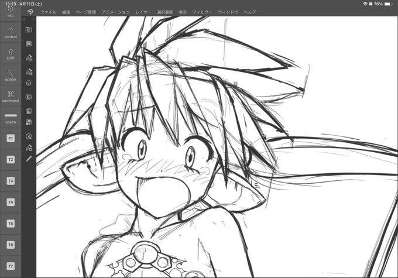The height and width of the screenshot is (278, 398).
Task: Tap the command modifier key
Action: pos(11,96)
